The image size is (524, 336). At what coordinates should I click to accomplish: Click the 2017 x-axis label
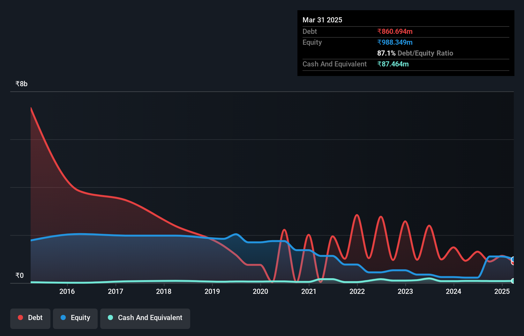116,291
